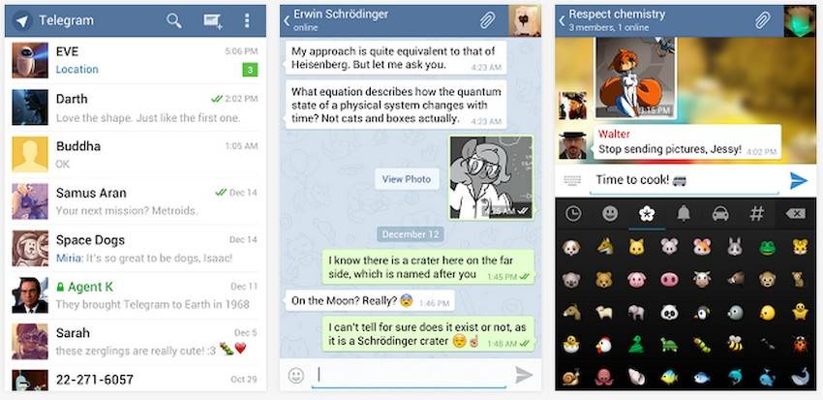Tap the new message compose icon
Image resolution: width=823 pixels, height=400 pixels.
[213, 21]
